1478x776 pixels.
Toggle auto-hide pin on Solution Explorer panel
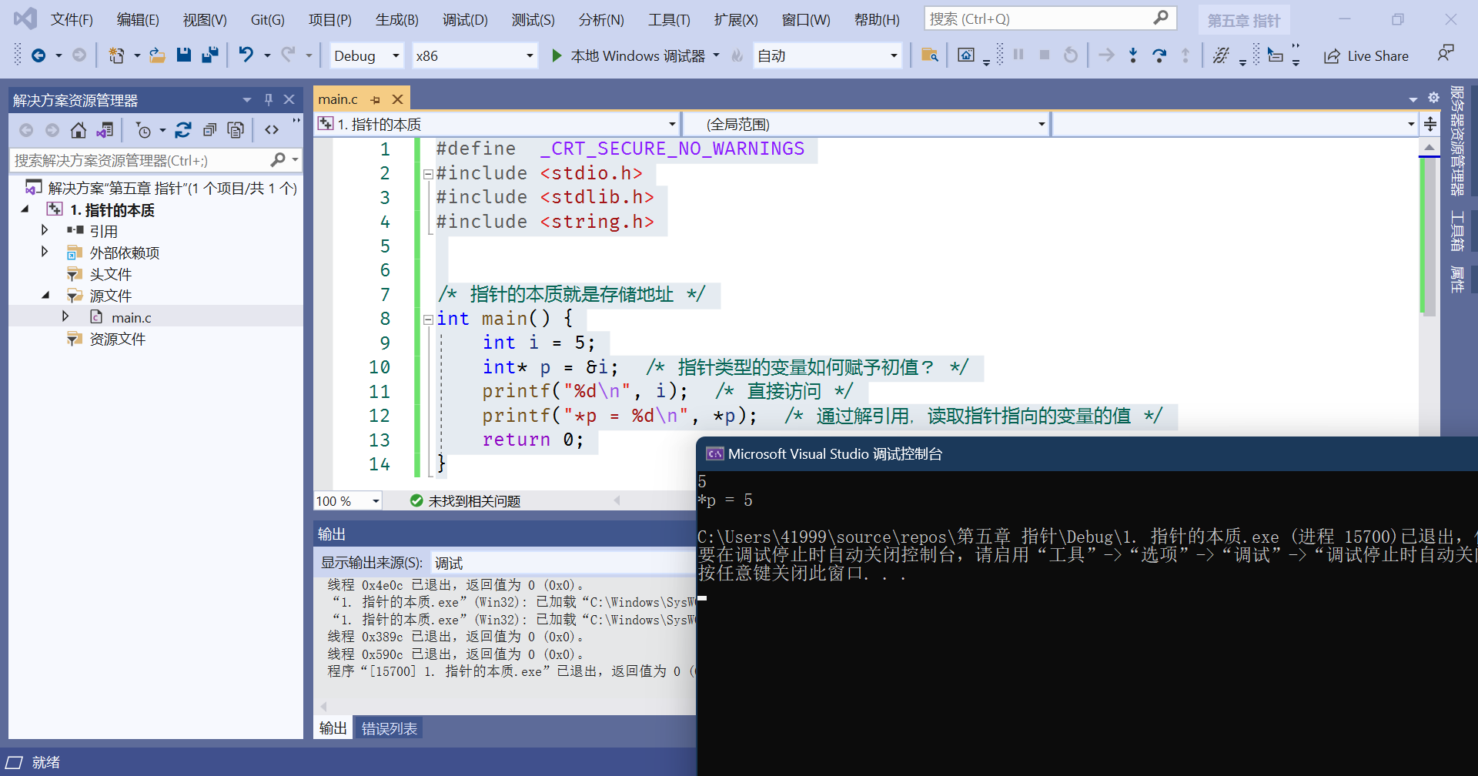[x=269, y=99]
